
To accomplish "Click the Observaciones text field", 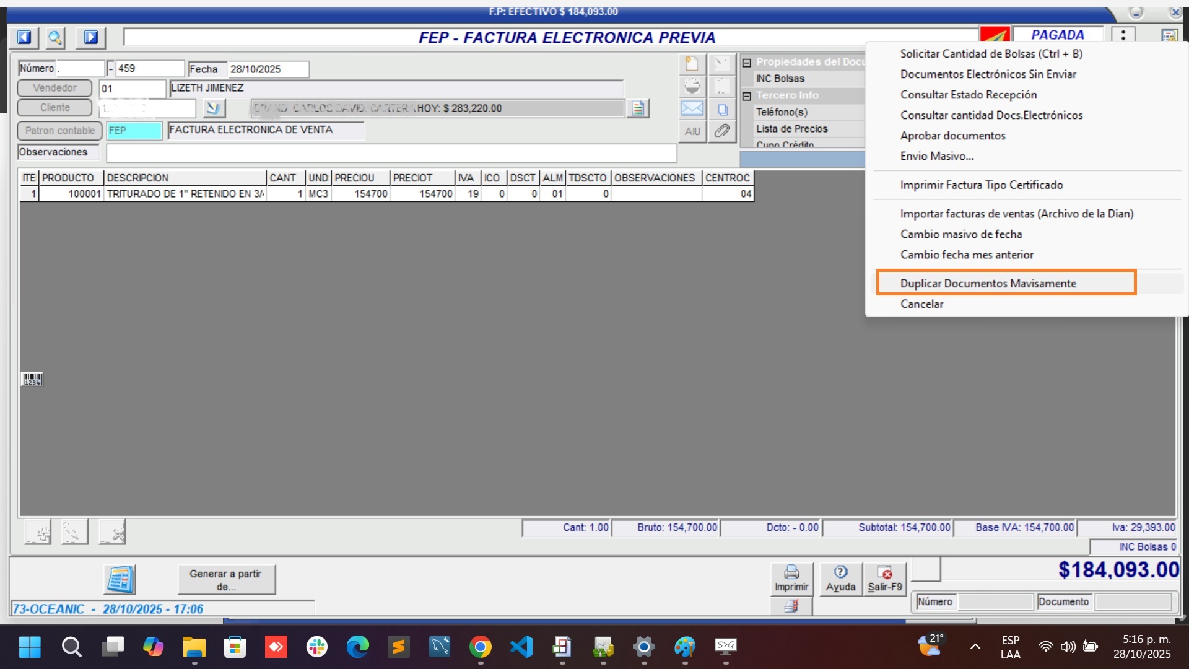I will click(391, 152).
